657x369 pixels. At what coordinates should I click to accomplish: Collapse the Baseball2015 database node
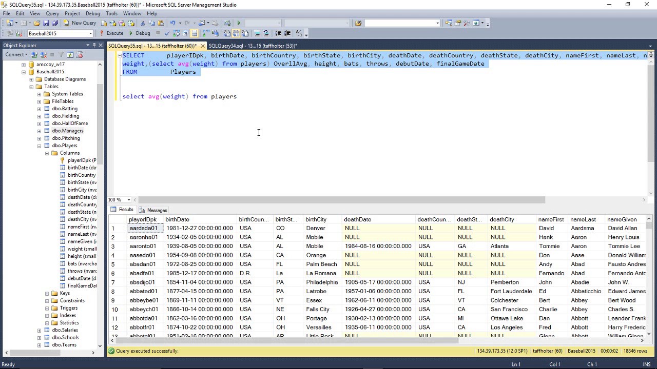pyautogui.click(x=24, y=72)
